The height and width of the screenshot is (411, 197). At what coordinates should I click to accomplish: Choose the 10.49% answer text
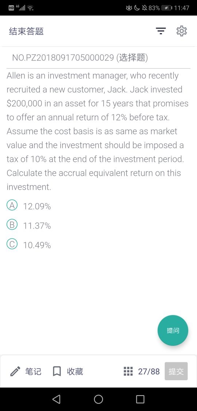(37, 245)
